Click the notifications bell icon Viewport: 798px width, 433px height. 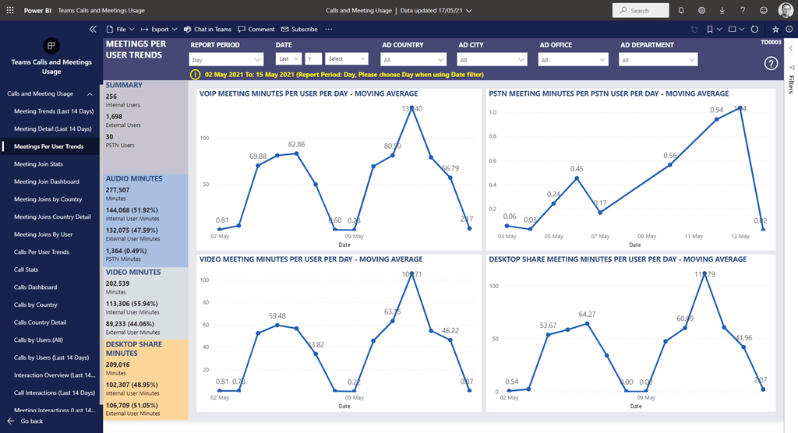pyautogui.click(x=681, y=11)
